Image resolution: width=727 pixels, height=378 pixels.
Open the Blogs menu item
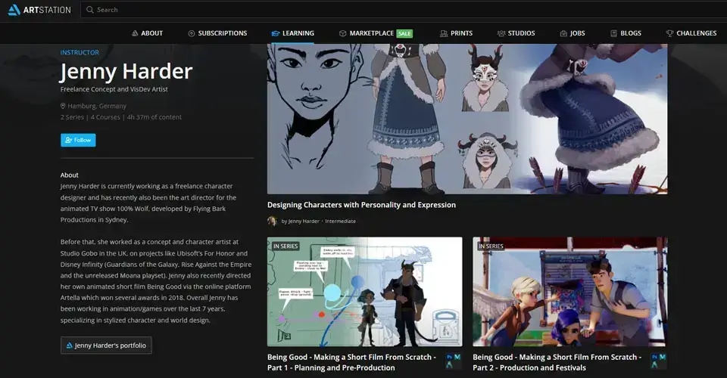(x=626, y=33)
